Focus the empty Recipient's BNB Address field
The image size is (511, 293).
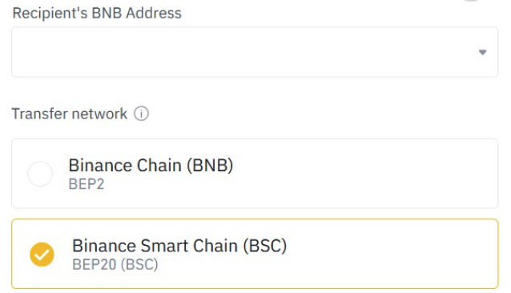click(x=255, y=52)
